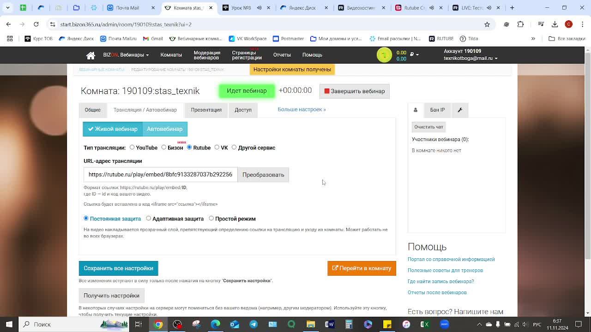The image size is (591, 332).
Task: Open Chrome three-dot menu
Action: (583, 24)
